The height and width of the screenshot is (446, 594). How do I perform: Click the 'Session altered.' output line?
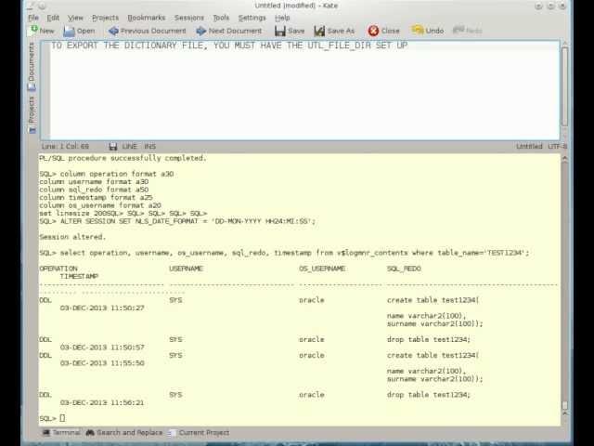[72, 237]
